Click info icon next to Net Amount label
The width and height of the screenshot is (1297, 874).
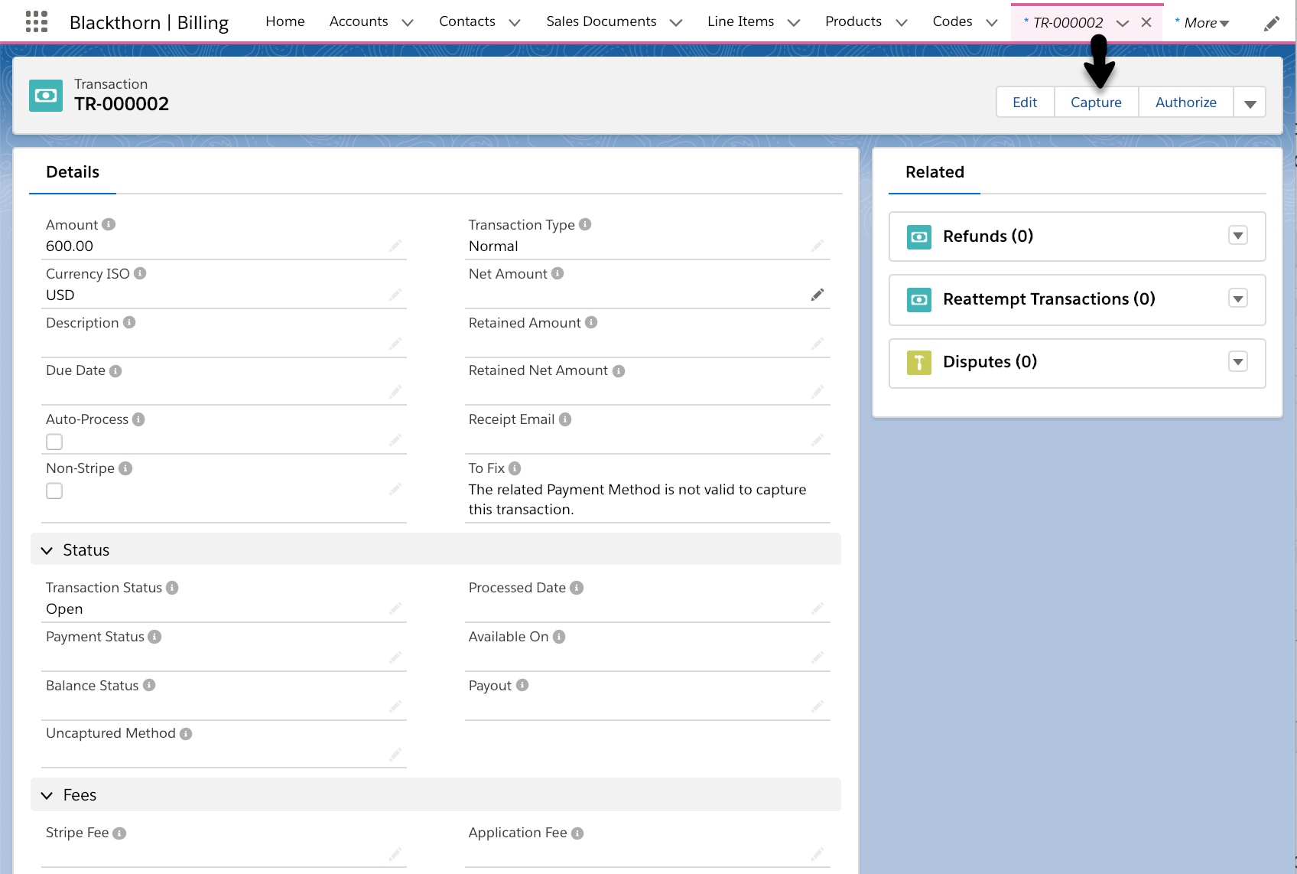(557, 273)
